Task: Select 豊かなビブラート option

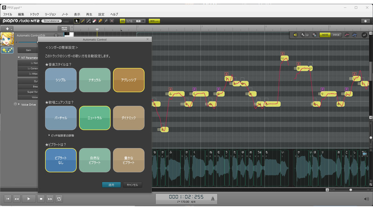Action: point(129,160)
